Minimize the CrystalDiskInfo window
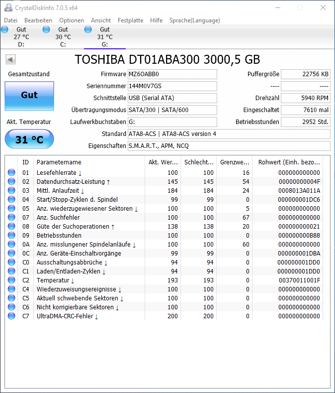 [278, 8]
